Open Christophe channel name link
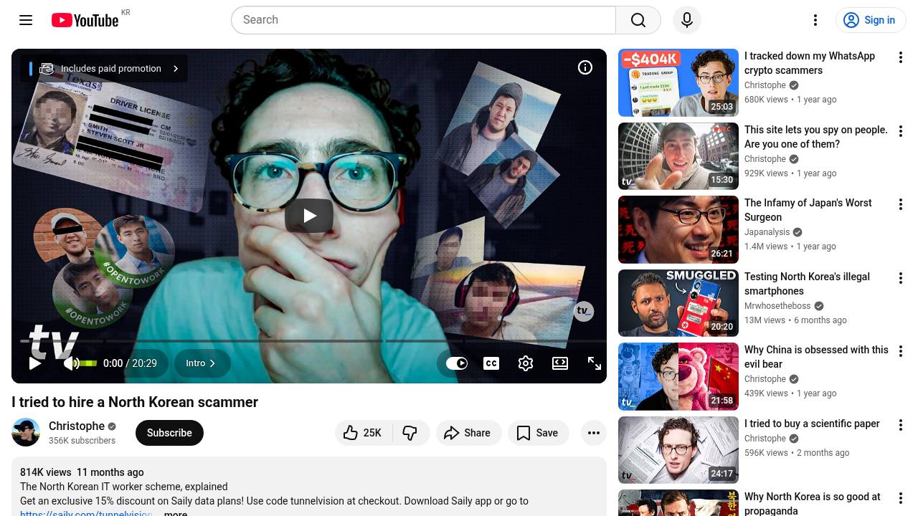 (x=77, y=426)
